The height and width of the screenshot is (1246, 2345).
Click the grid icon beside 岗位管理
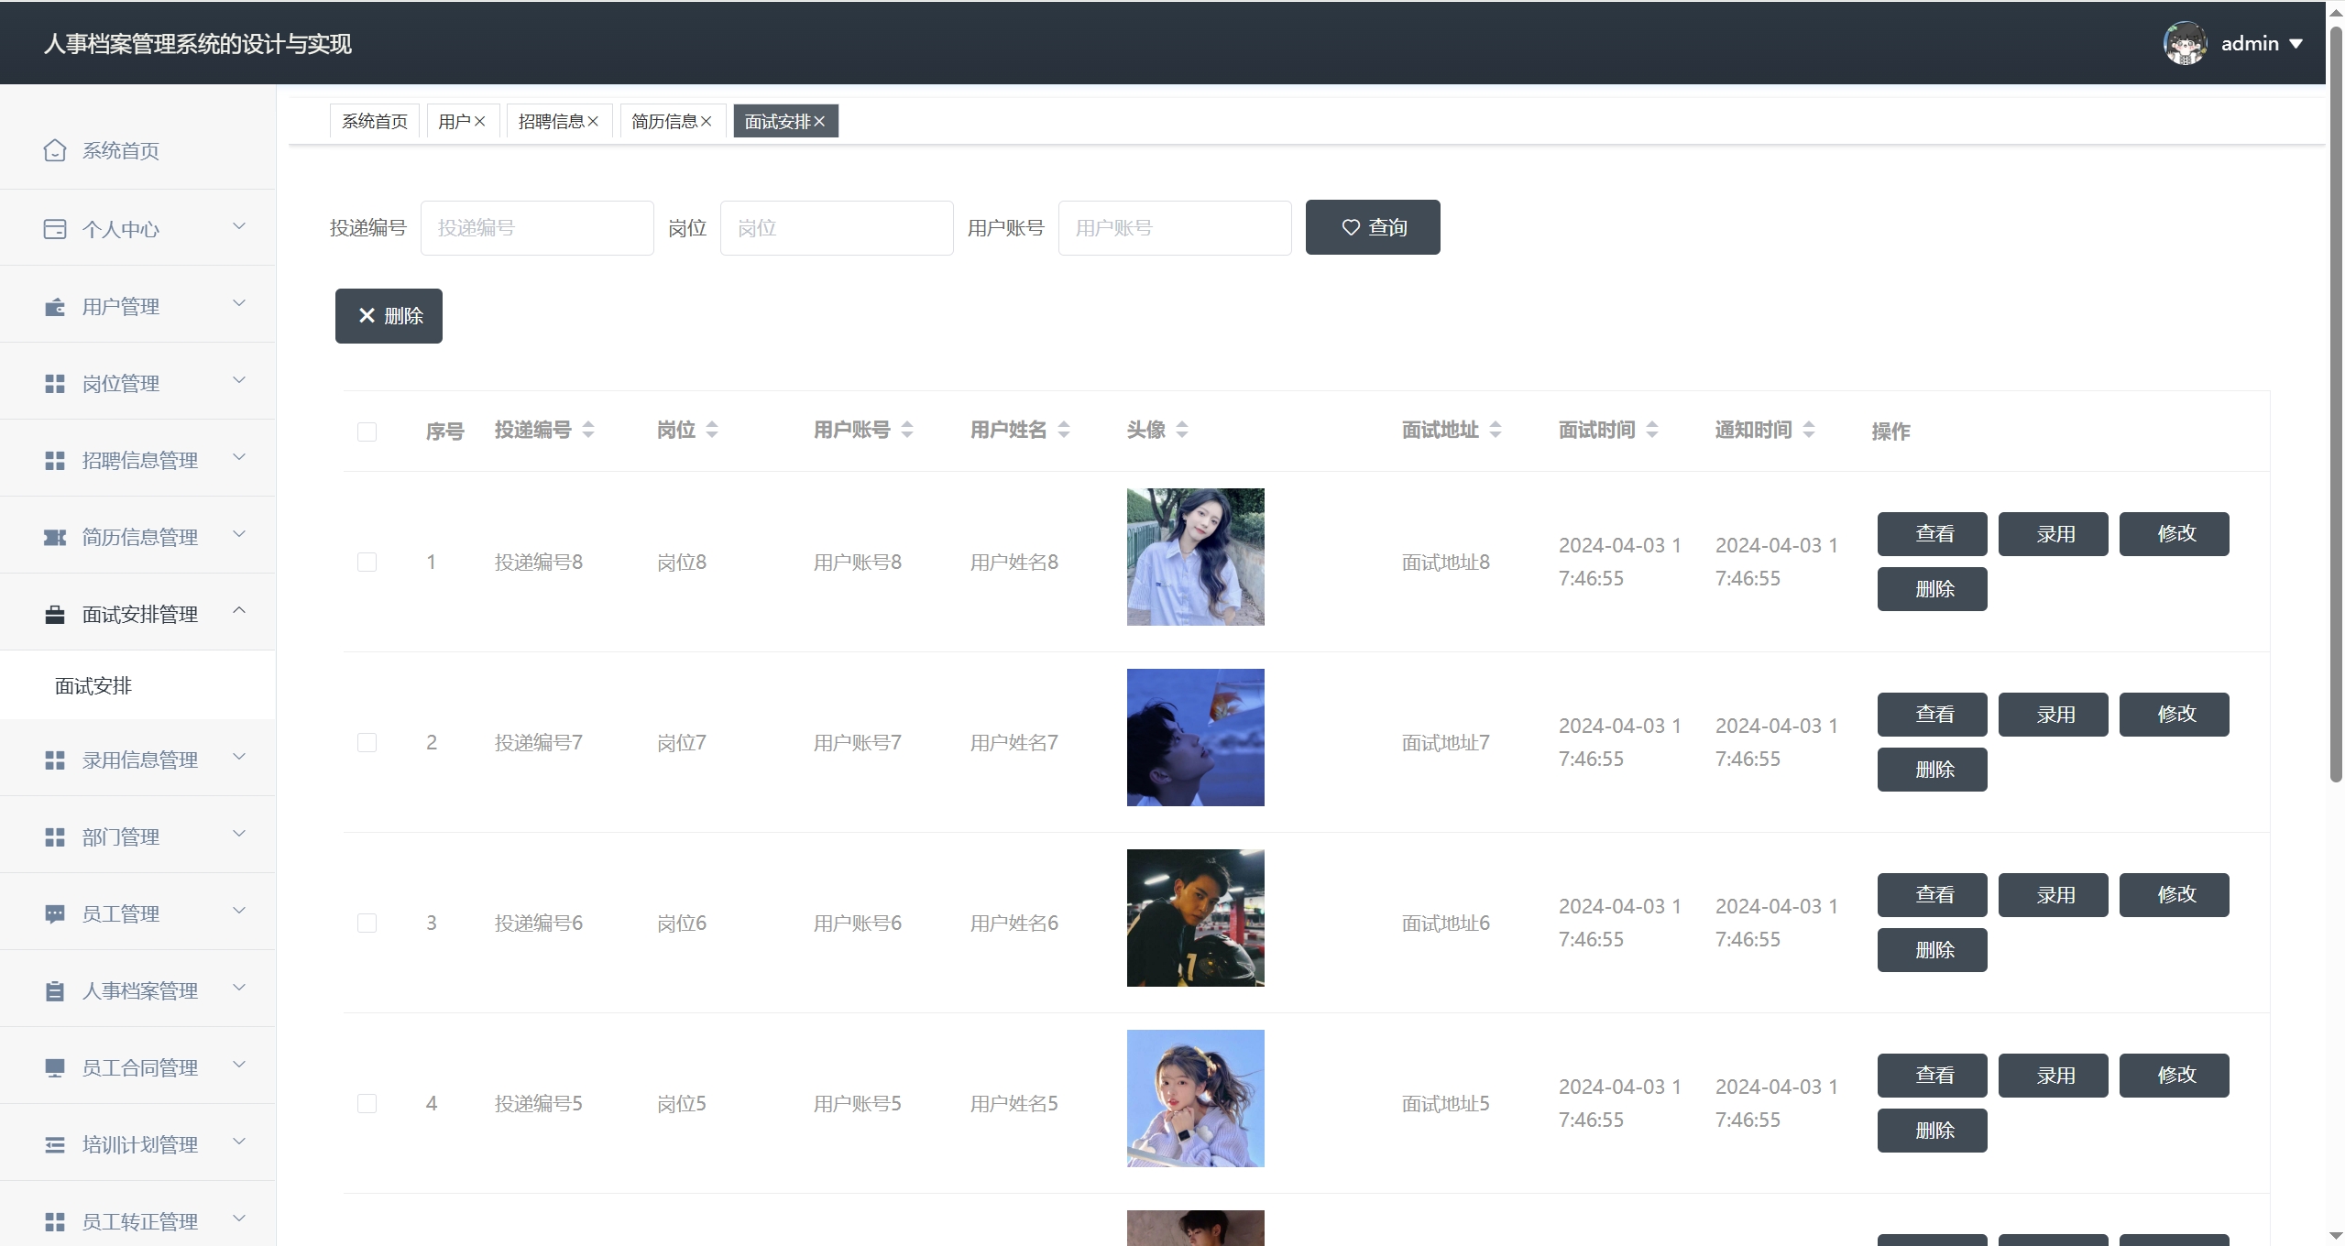tap(55, 384)
